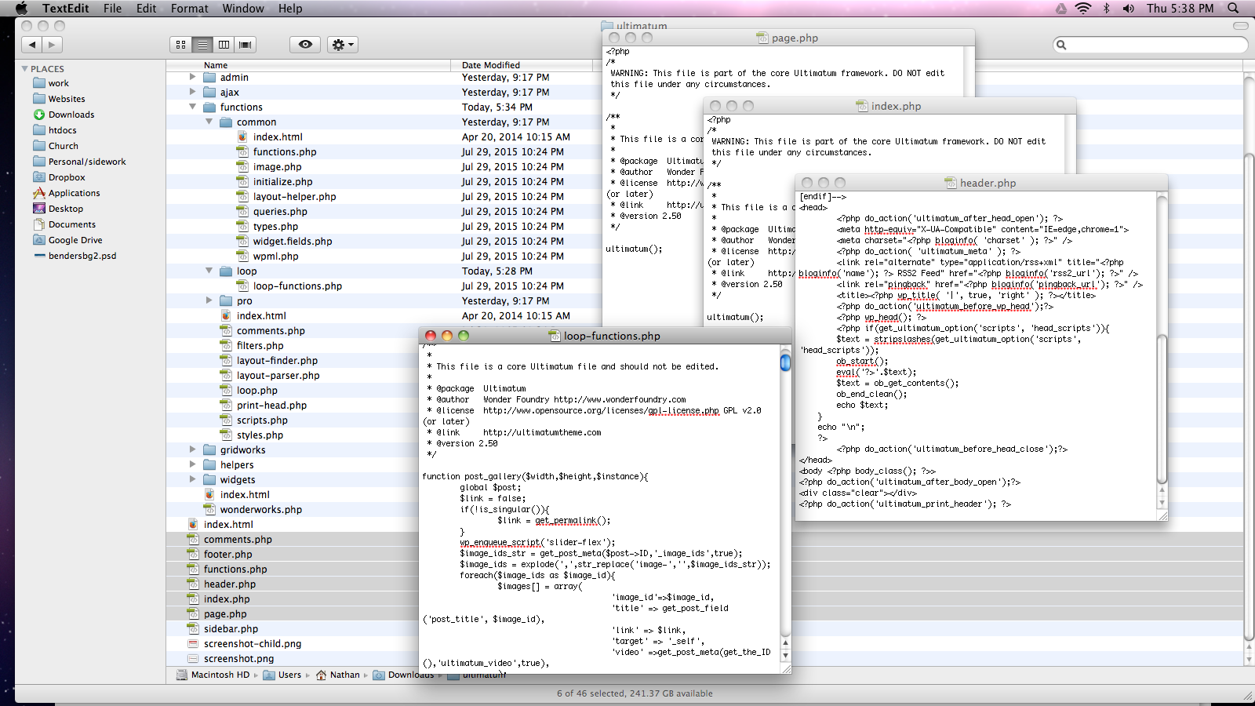Image resolution: width=1255 pixels, height=706 pixels.
Task: Click loop-functions.php title bar document icon
Action: [555, 336]
